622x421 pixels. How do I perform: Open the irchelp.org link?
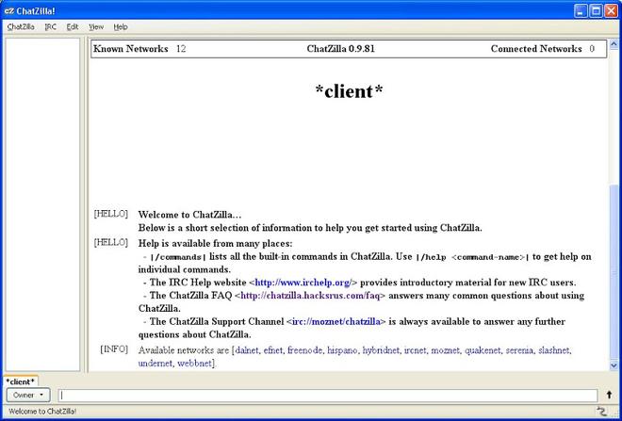point(303,283)
